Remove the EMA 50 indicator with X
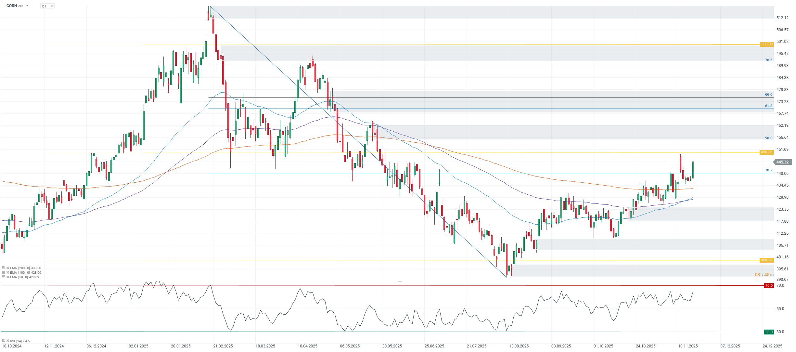796x352 pixels. 7,277
